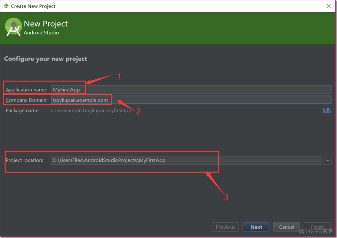The height and width of the screenshot is (238, 337).
Task: Click the 'Company Domain:' label
Action: [x=27, y=100]
